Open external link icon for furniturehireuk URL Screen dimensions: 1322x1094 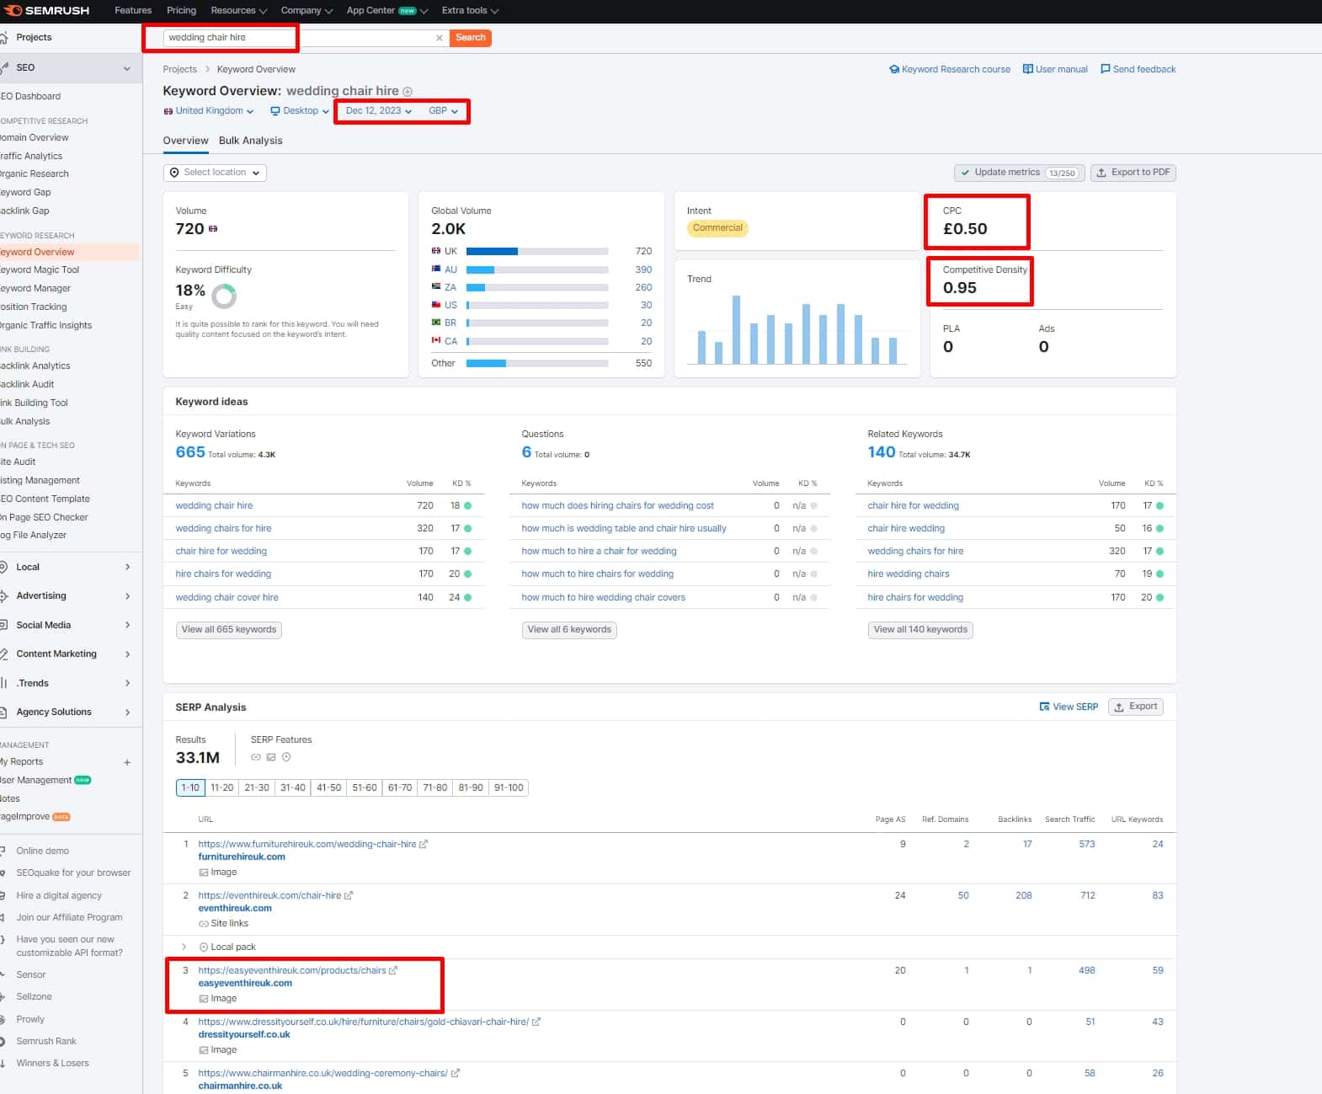pos(424,844)
